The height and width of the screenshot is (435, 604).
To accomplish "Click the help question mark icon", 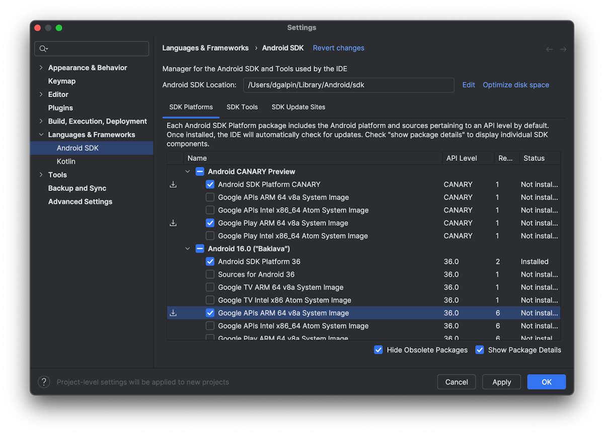I will point(44,382).
